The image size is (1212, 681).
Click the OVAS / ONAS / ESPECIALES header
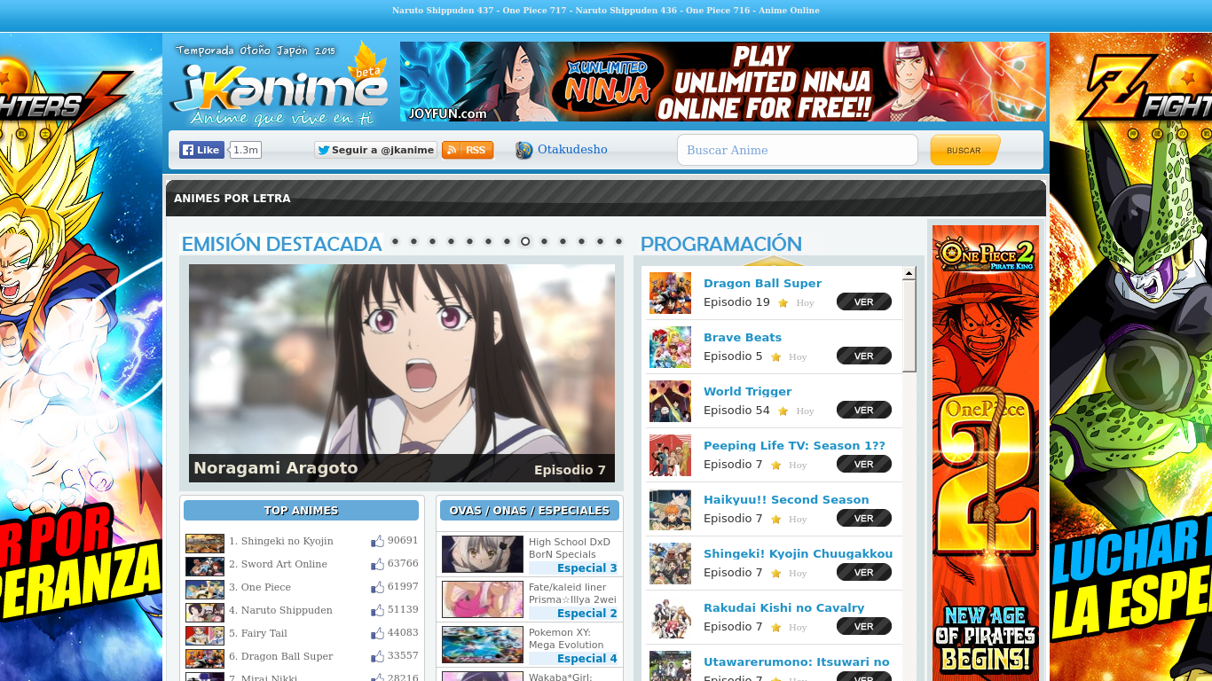tap(530, 511)
